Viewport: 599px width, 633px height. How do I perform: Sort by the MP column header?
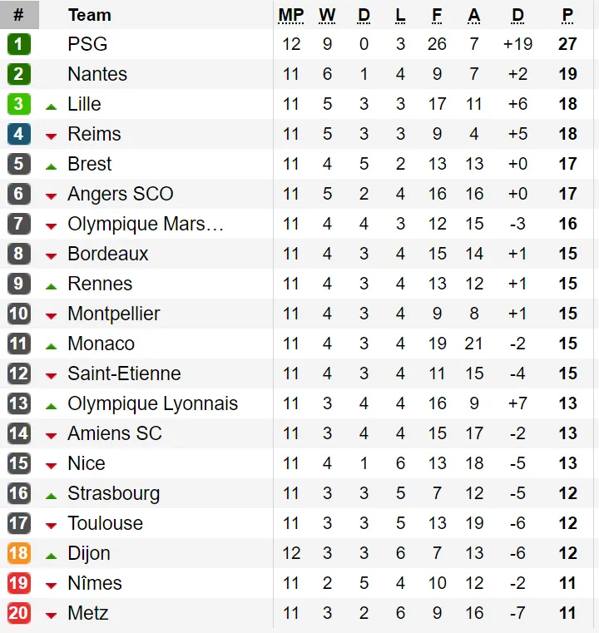pyautogui.click(x=290, y=15)
